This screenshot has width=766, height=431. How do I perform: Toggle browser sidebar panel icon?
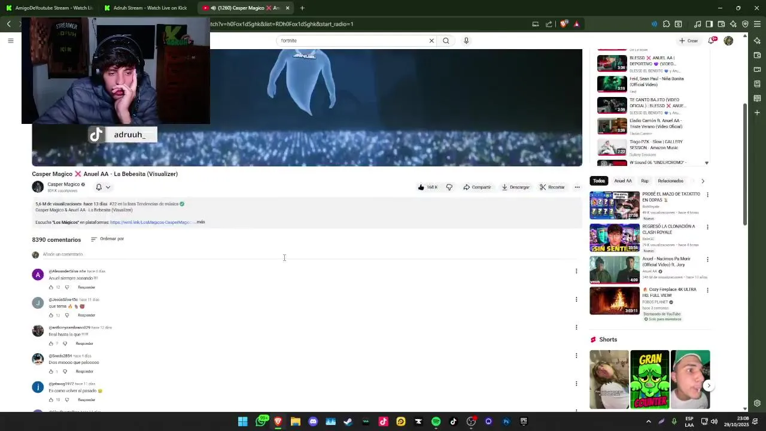[x=709, y=24]
